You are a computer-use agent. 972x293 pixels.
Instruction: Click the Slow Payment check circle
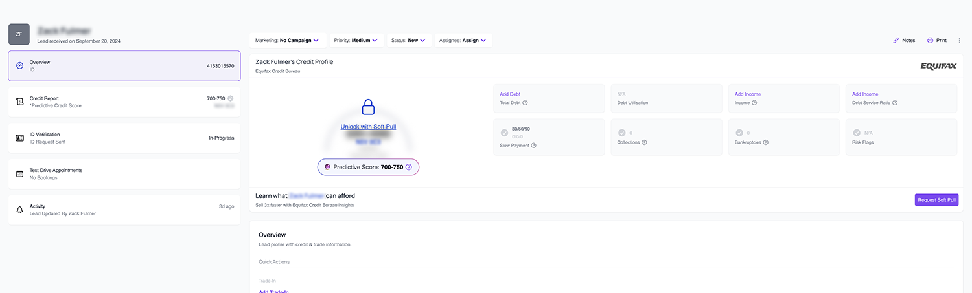tap(505, 133)
